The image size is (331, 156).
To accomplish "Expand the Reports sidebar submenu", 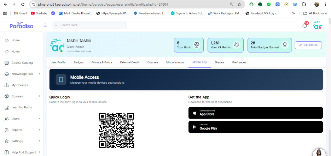I will (39, 130).
